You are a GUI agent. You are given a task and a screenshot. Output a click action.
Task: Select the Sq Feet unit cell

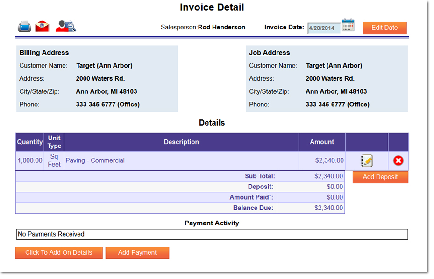[54, 160]
